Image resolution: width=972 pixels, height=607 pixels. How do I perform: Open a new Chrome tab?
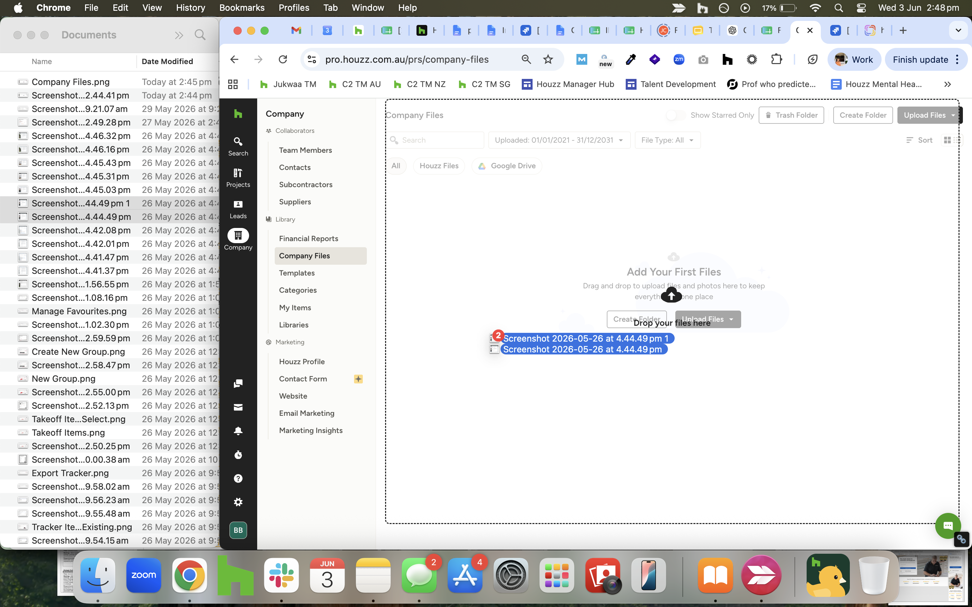903,30
